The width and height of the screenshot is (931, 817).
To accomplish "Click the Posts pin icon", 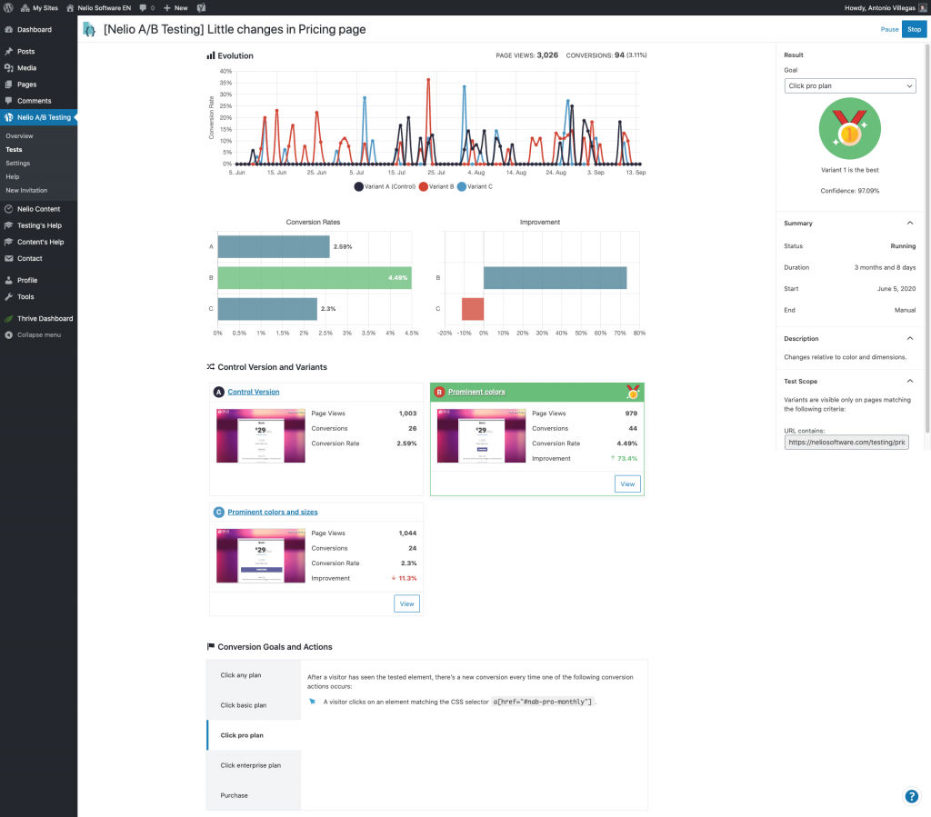I will (x=9, y=52).
